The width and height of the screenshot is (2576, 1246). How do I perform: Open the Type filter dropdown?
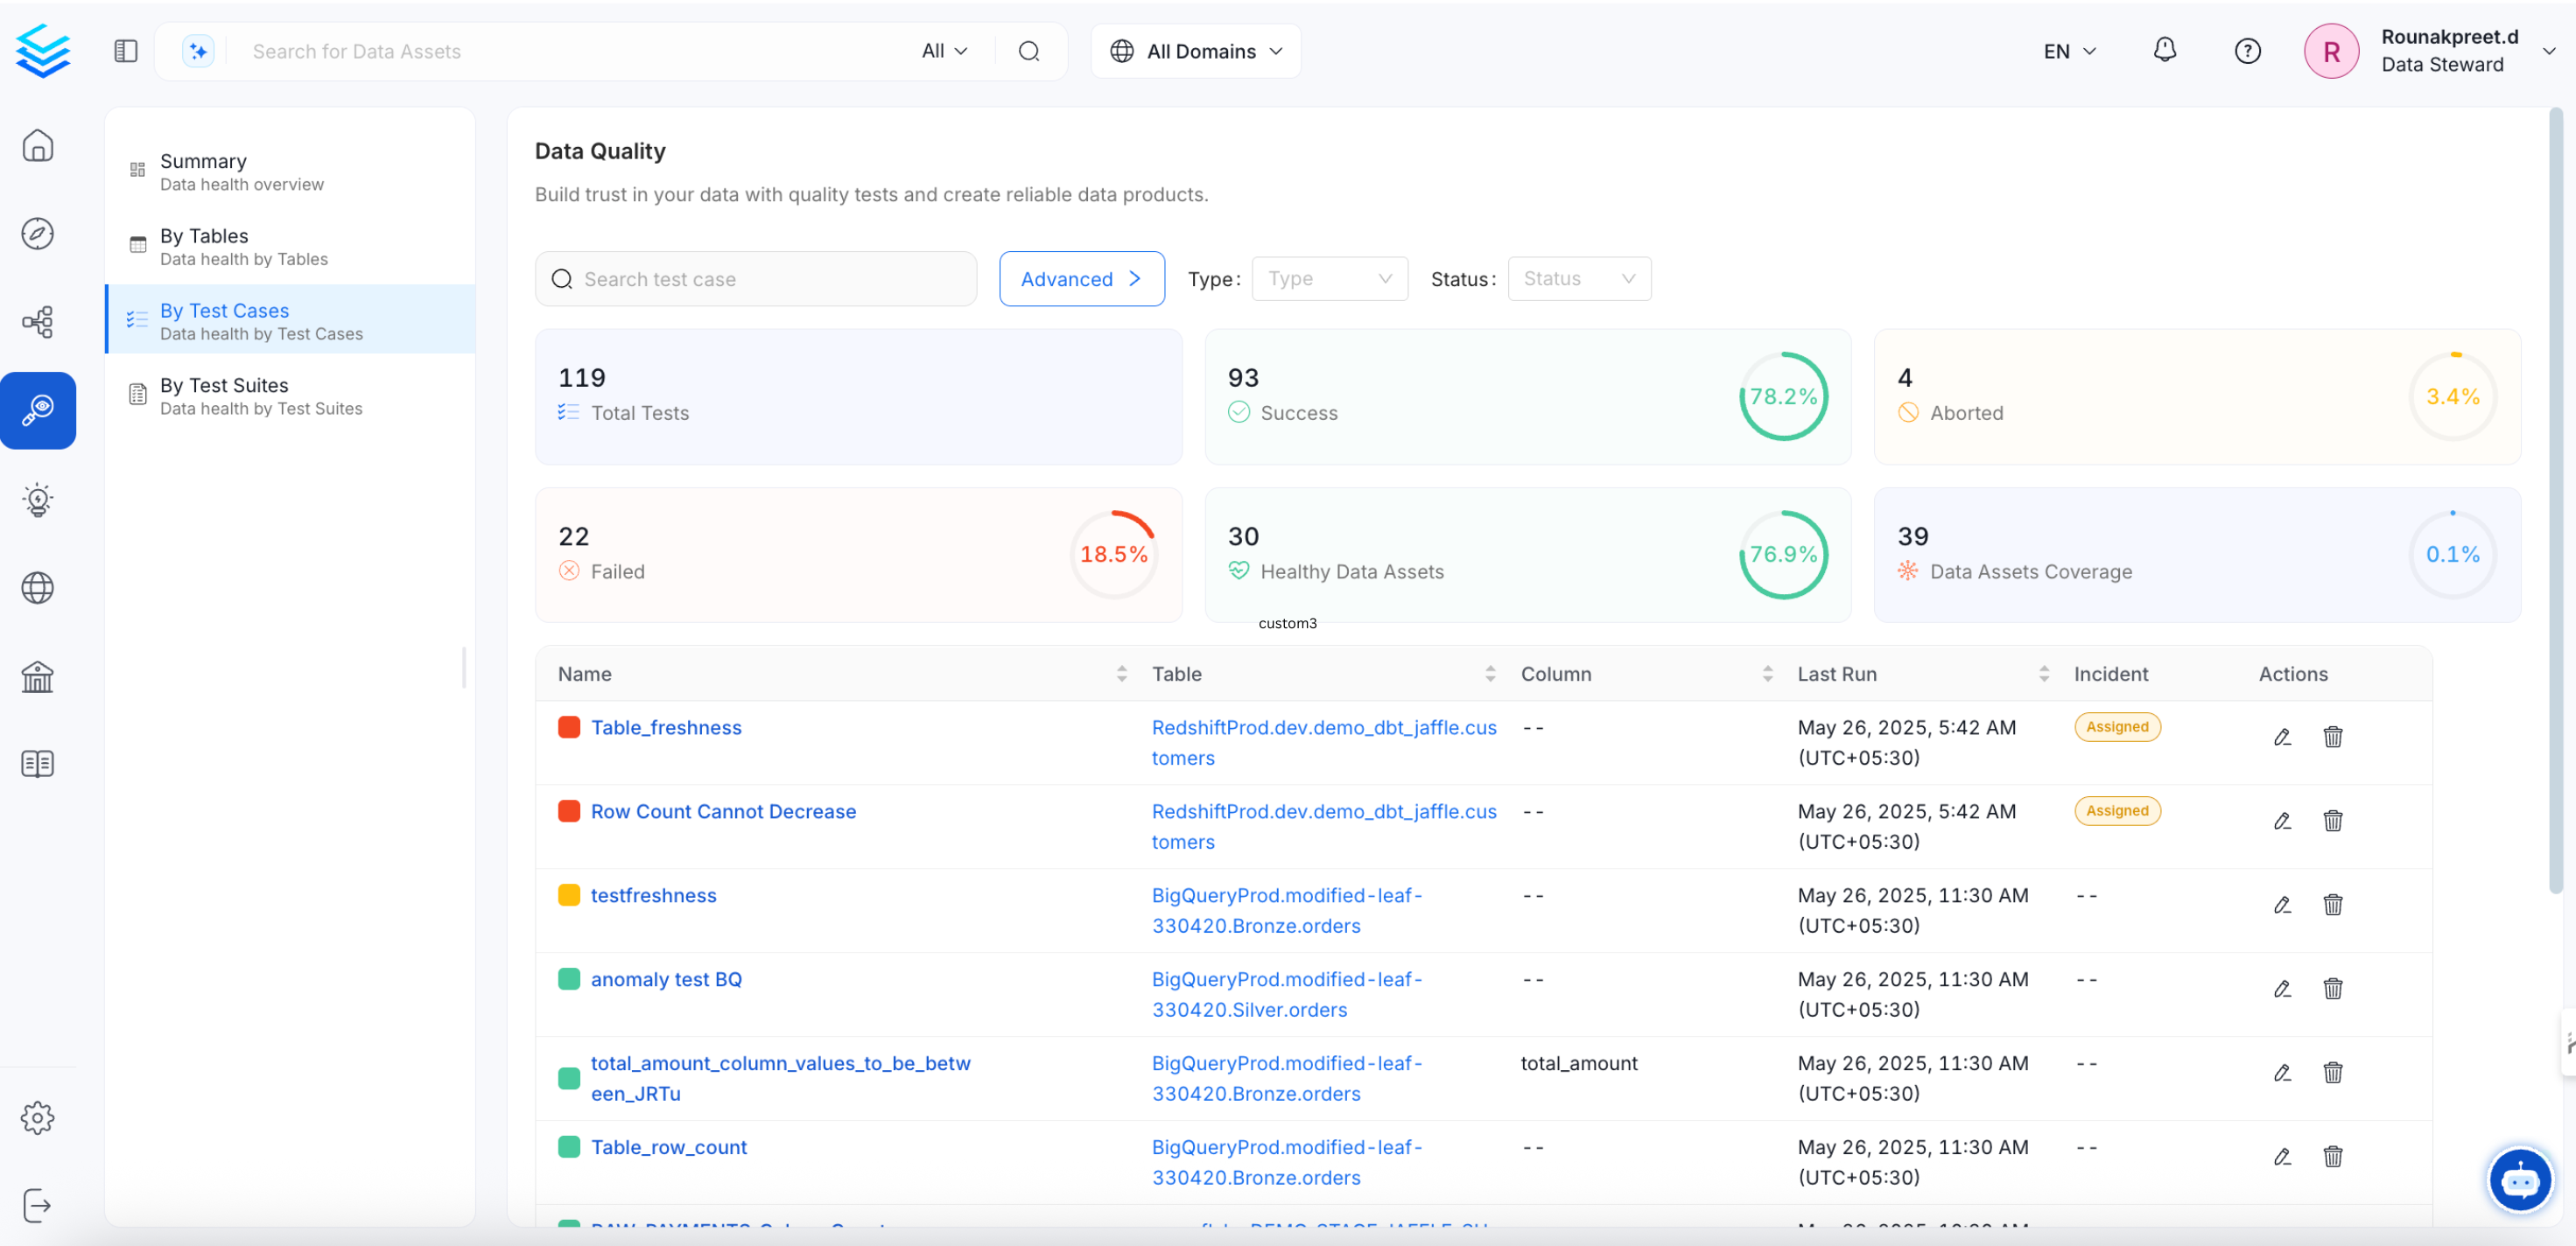[1330, 278]
